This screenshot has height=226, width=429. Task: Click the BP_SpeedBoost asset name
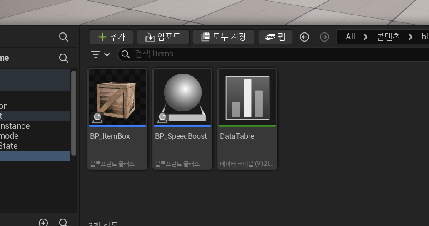[181, 136]
